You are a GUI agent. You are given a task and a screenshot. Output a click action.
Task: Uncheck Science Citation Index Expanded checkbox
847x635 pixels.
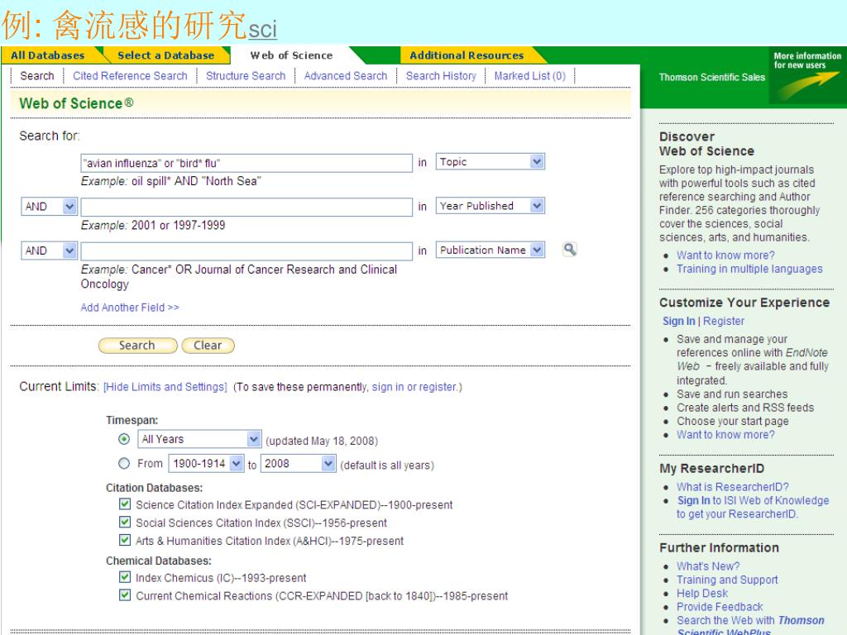tap(125, 504)
